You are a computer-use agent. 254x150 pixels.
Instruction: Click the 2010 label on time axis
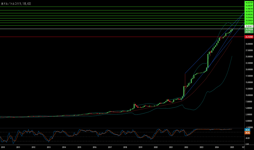tap(3, 147)
